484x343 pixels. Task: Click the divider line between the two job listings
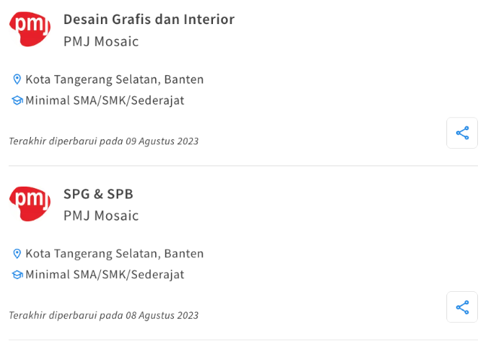(242, 165)
